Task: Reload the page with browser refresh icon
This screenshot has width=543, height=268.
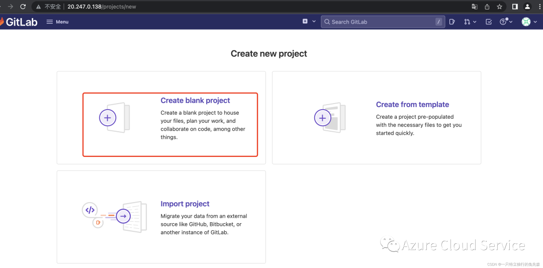Action: tap(23, 7)
